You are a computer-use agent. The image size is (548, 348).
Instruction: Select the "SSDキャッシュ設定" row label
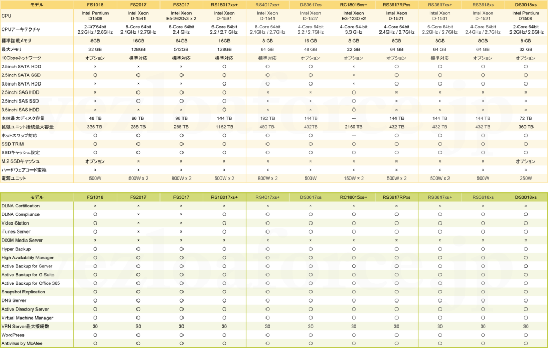(x=20, y=152)
